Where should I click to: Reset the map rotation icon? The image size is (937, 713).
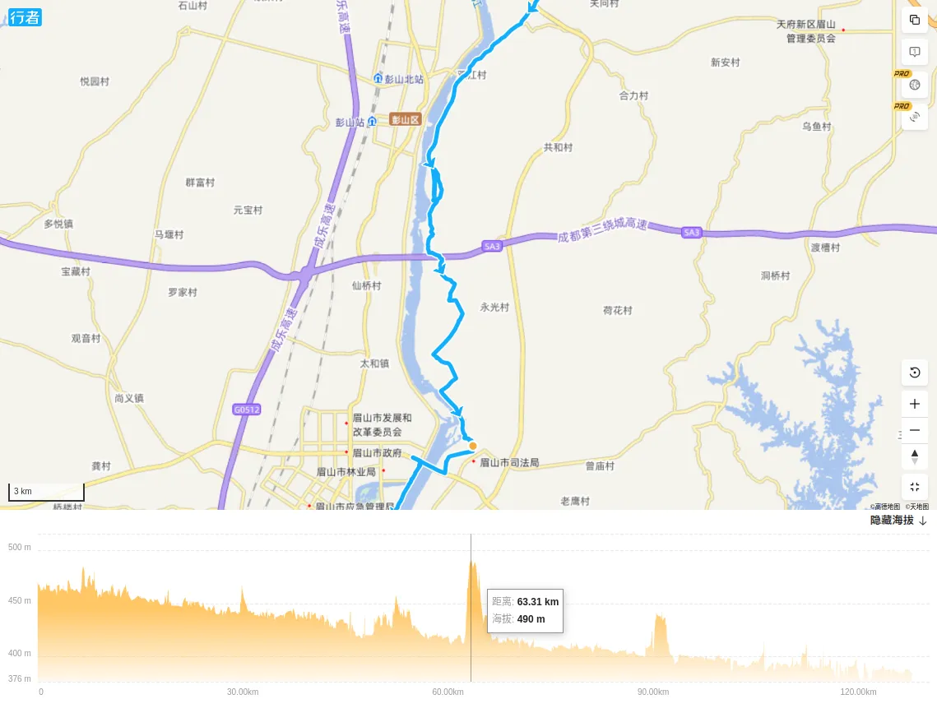coord(914,373)
